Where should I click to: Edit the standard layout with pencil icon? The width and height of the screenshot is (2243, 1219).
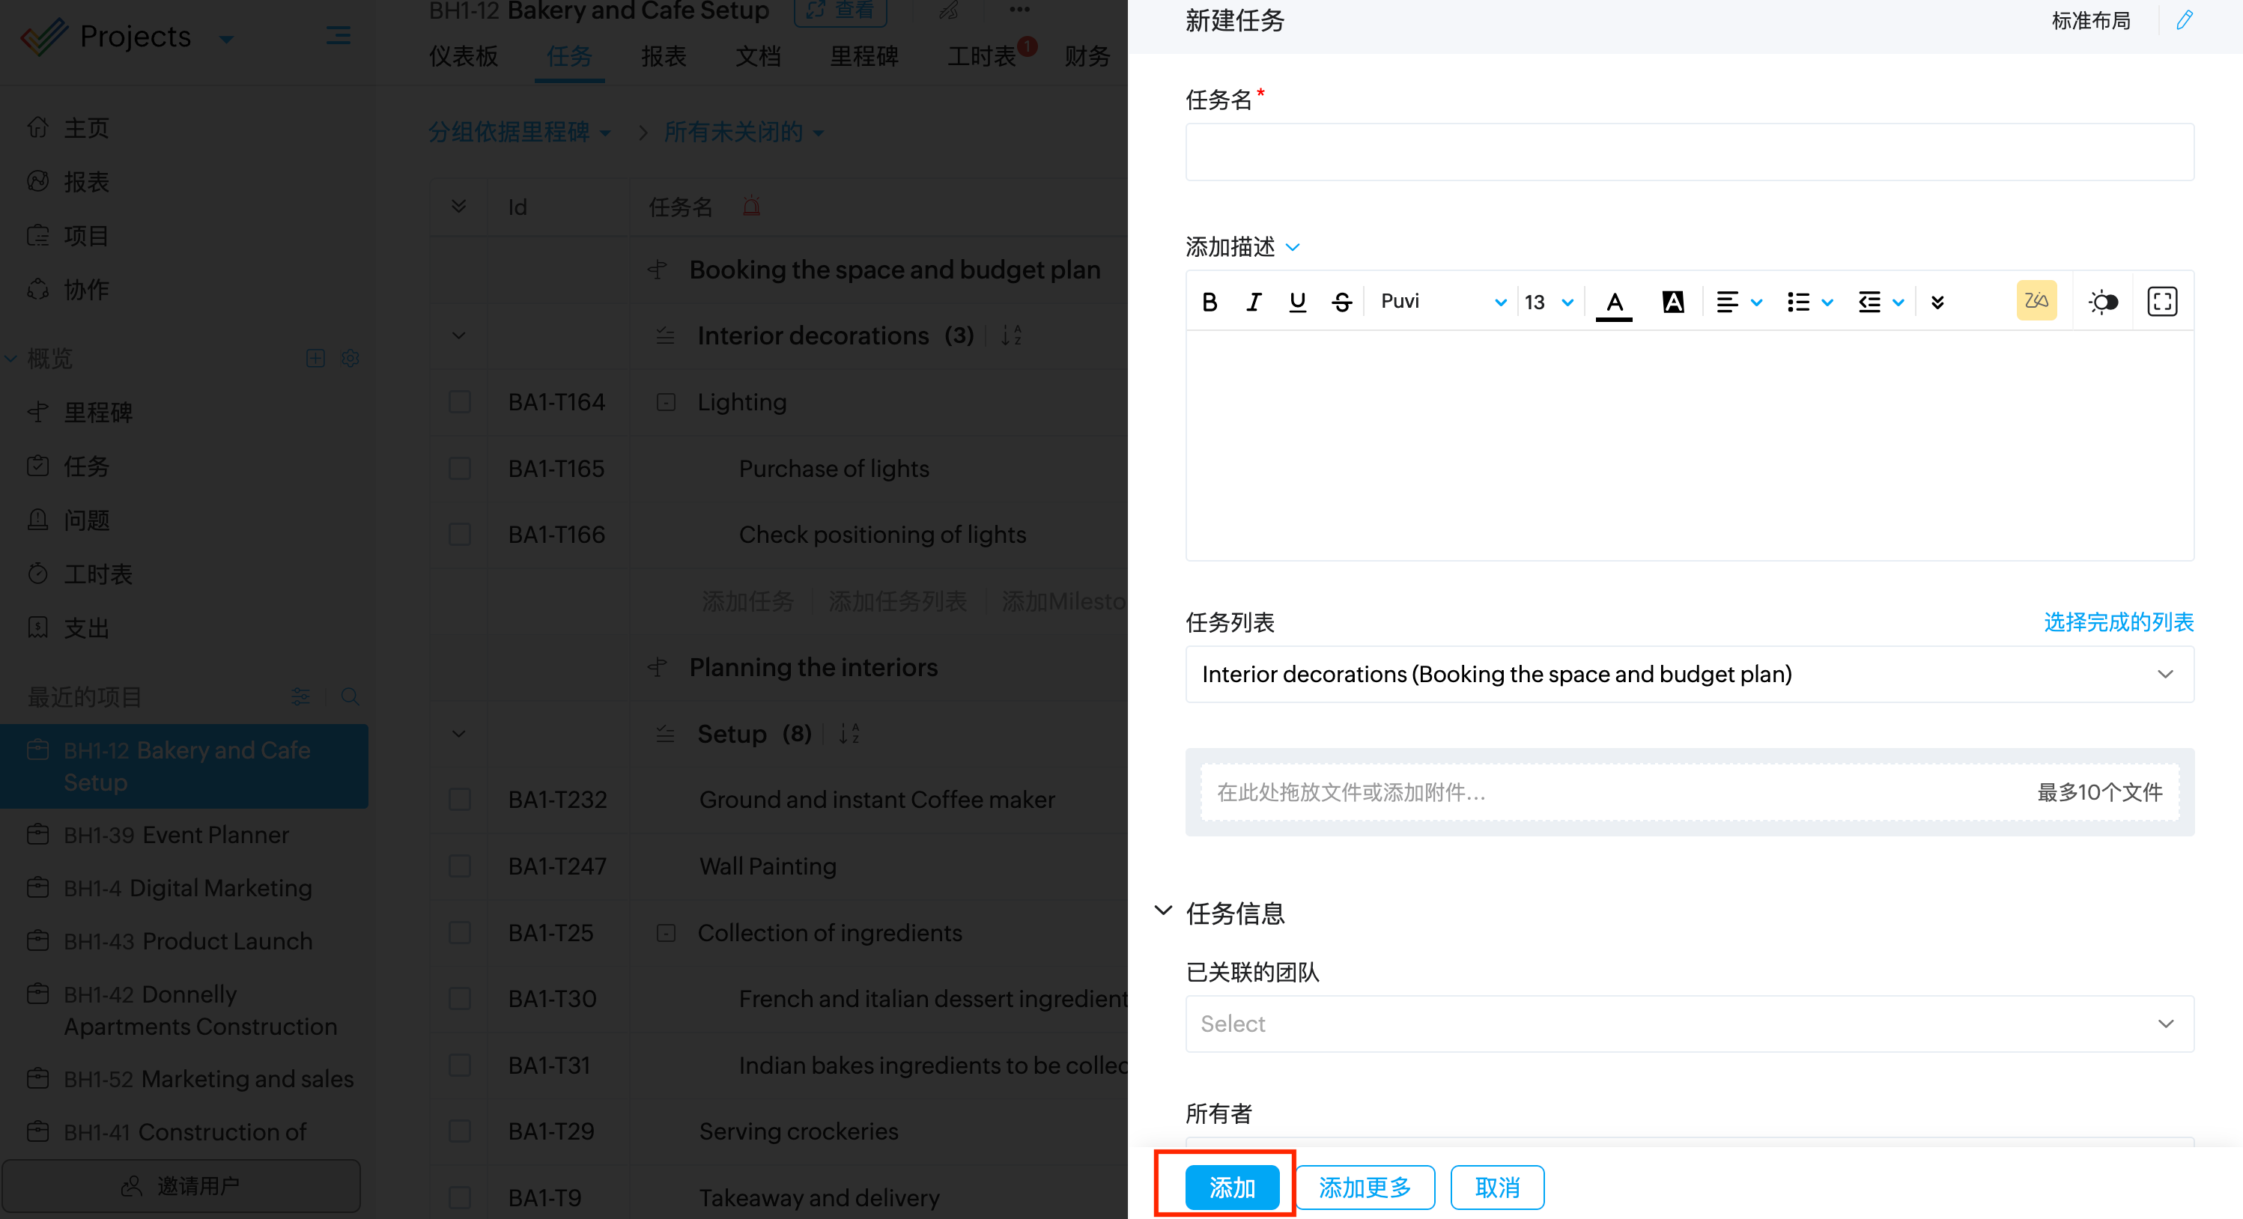(2184, 20)
